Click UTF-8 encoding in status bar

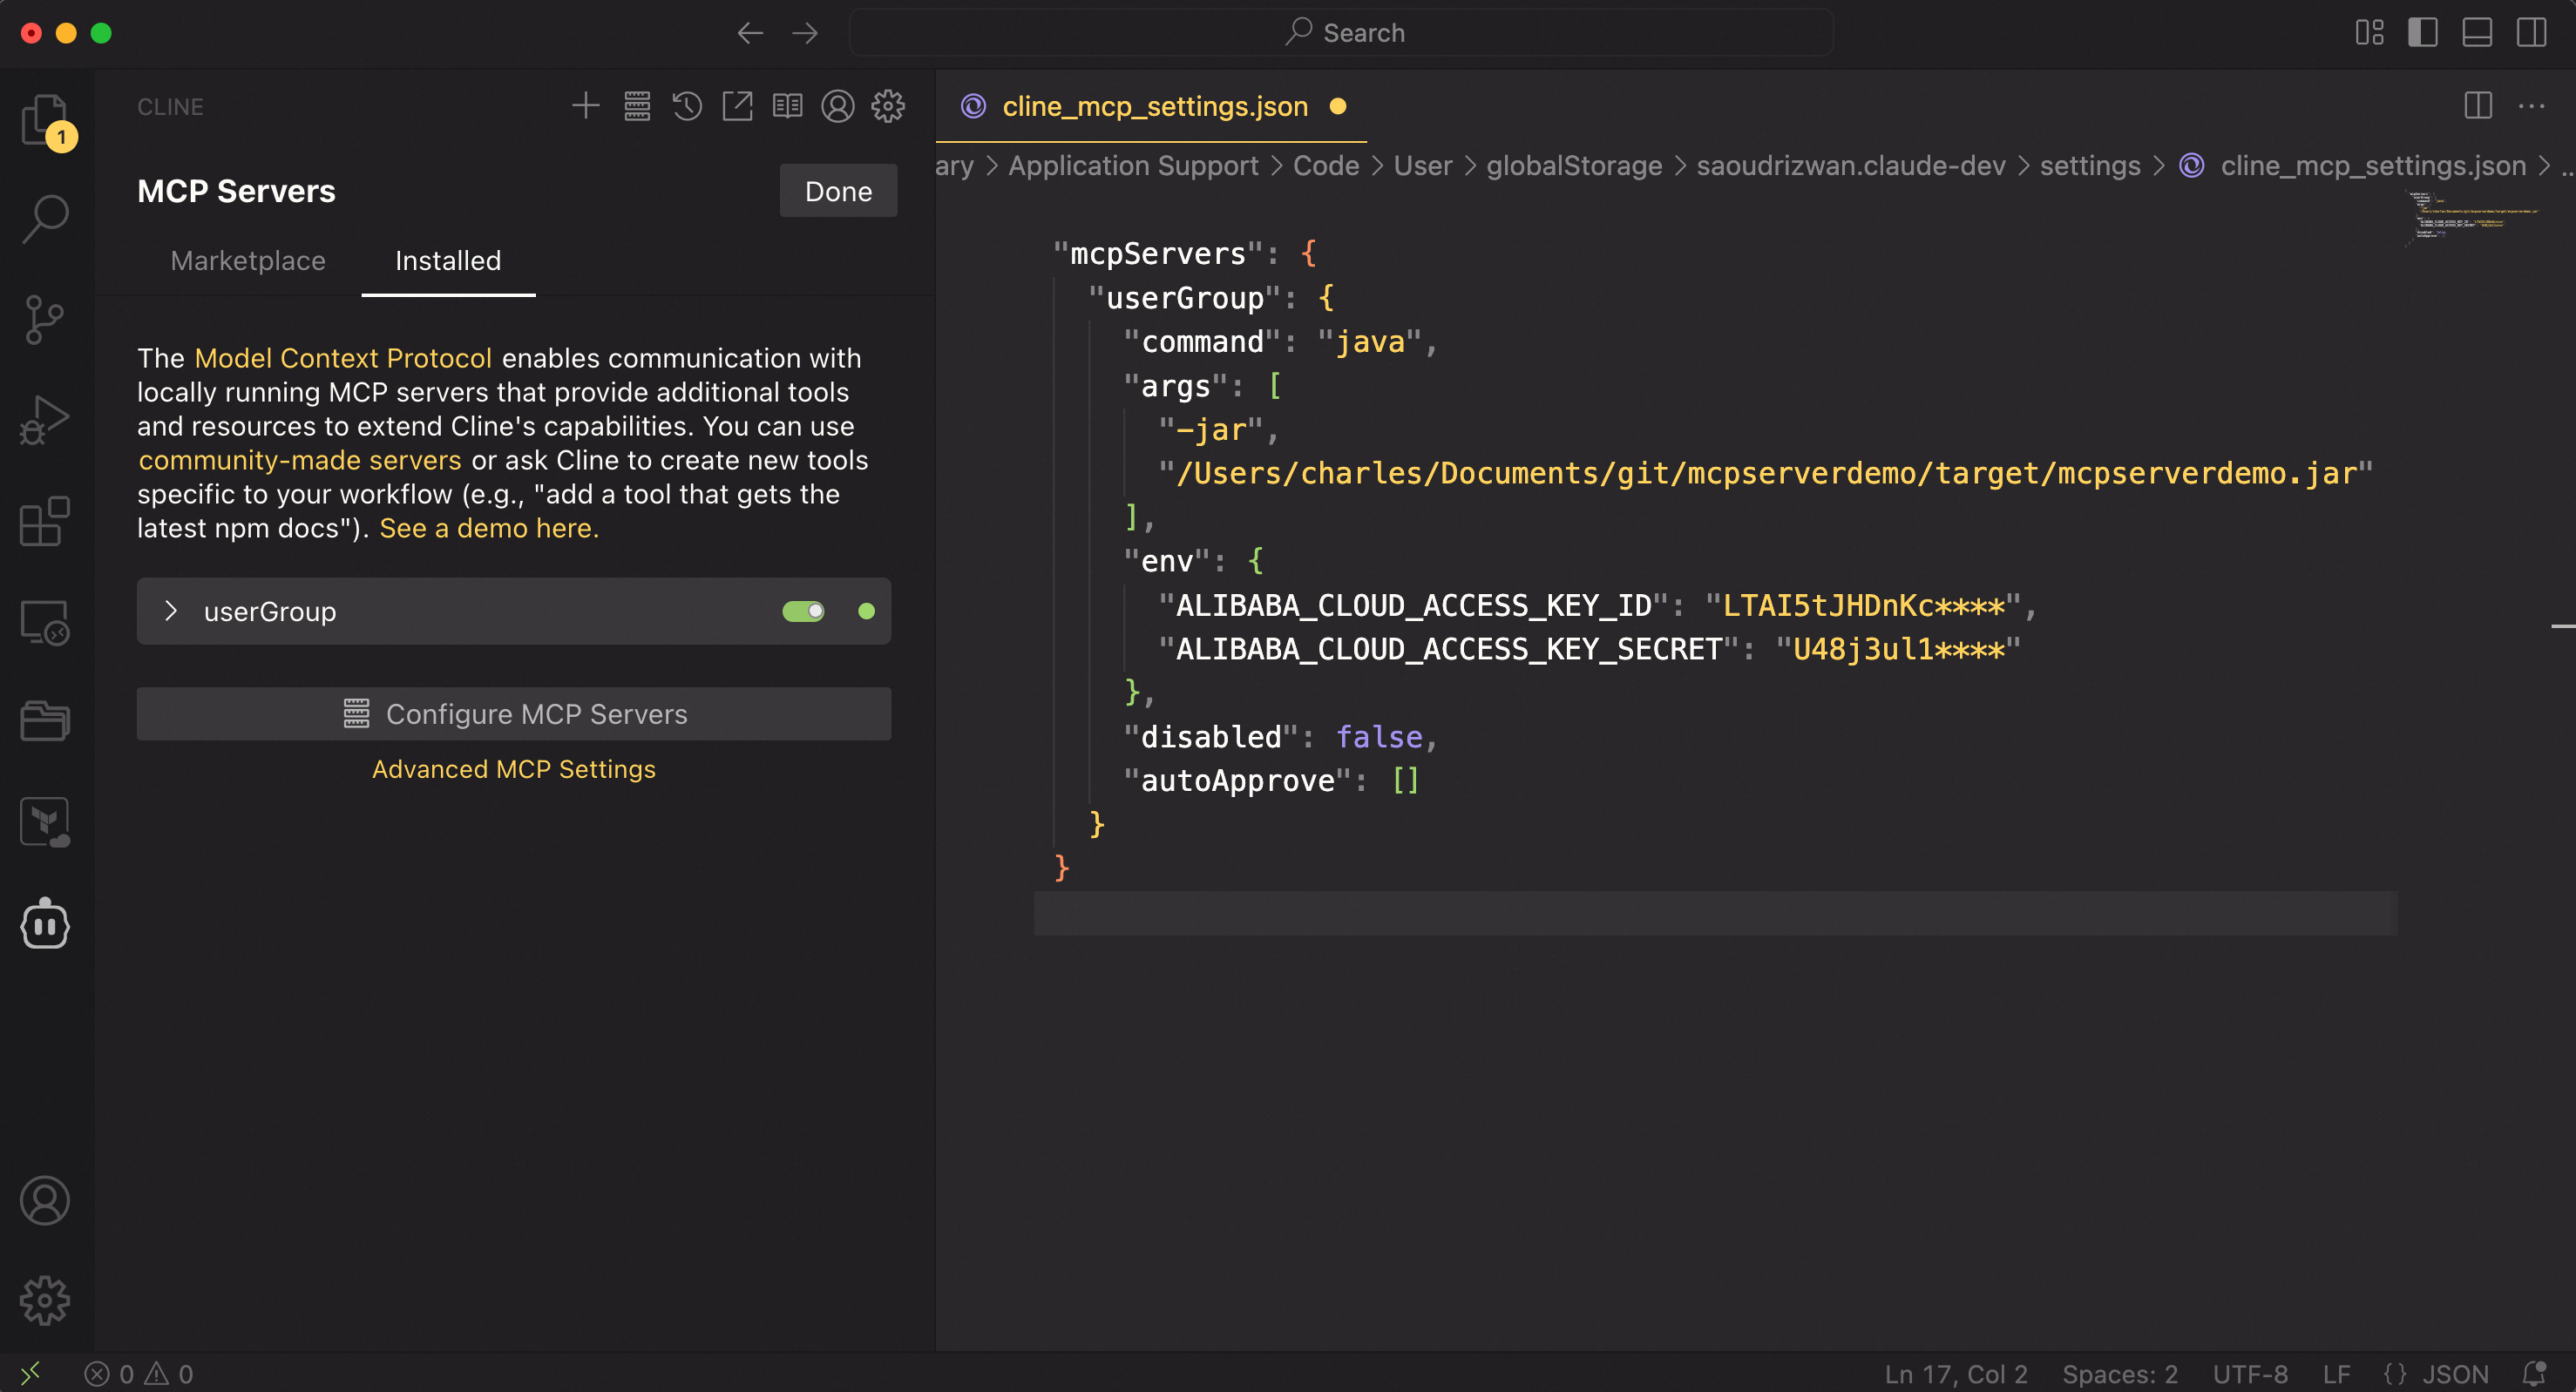[x=2250, y=1374]
